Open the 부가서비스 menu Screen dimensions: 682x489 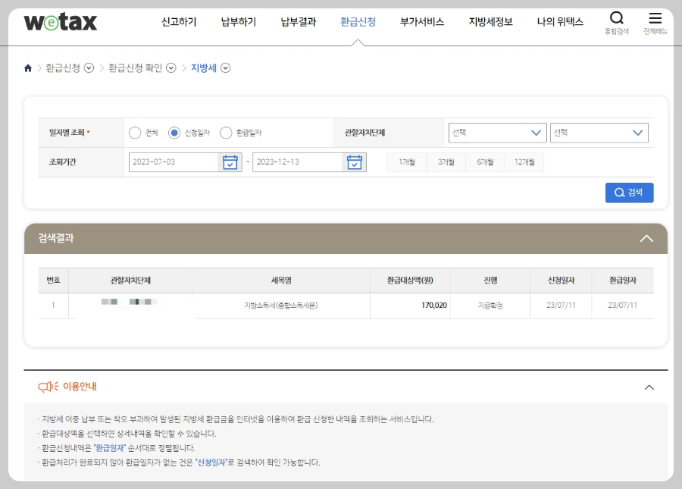[x=422, y=22]
